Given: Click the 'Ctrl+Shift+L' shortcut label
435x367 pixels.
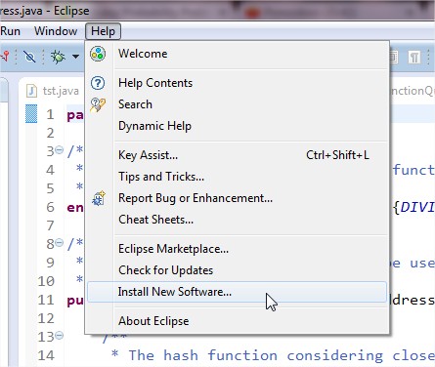Looking at the screenshot, I should click(337, 155).
